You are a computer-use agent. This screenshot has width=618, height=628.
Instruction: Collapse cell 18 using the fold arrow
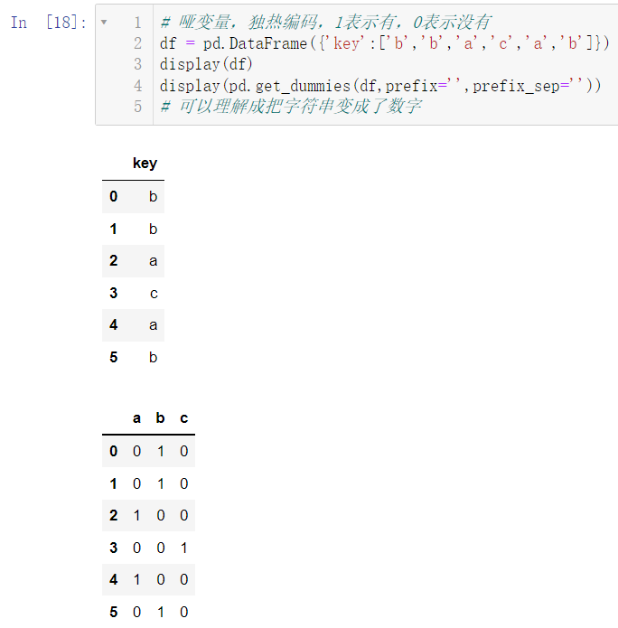point(104,22)
